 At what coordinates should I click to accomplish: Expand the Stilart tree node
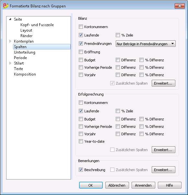[10, 63]
